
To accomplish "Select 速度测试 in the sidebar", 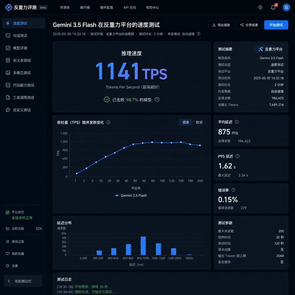I will point(24,23).
